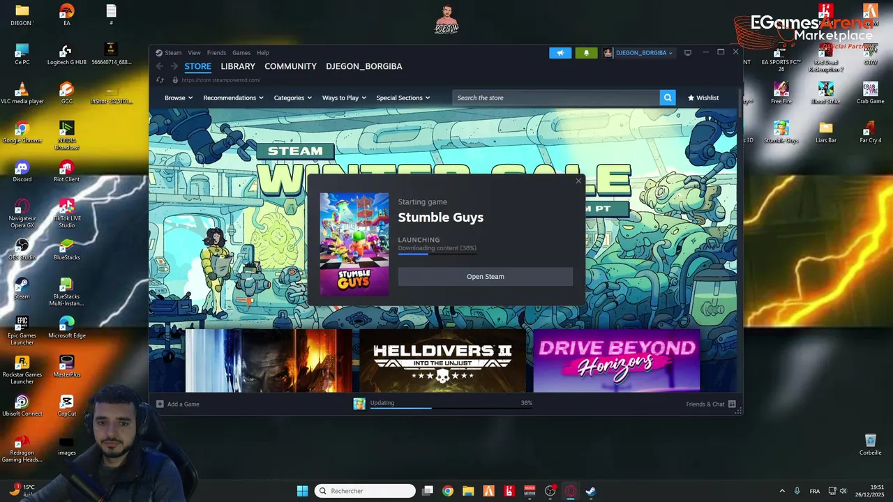This screenshot has width=893, height=502.
Task: Open the Friends menu
Action: [x=216, y=53]
